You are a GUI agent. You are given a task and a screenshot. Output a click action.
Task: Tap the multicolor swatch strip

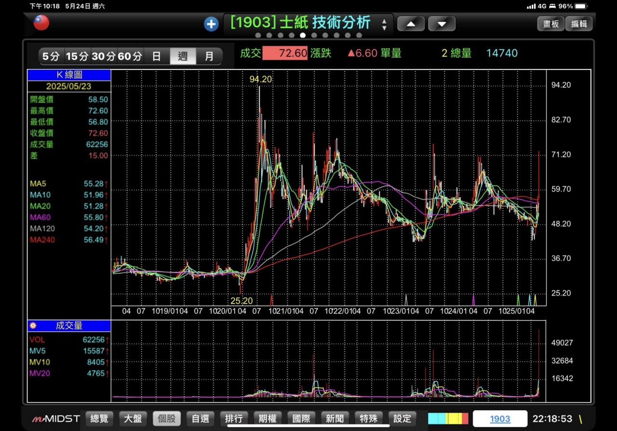point(448,418)
